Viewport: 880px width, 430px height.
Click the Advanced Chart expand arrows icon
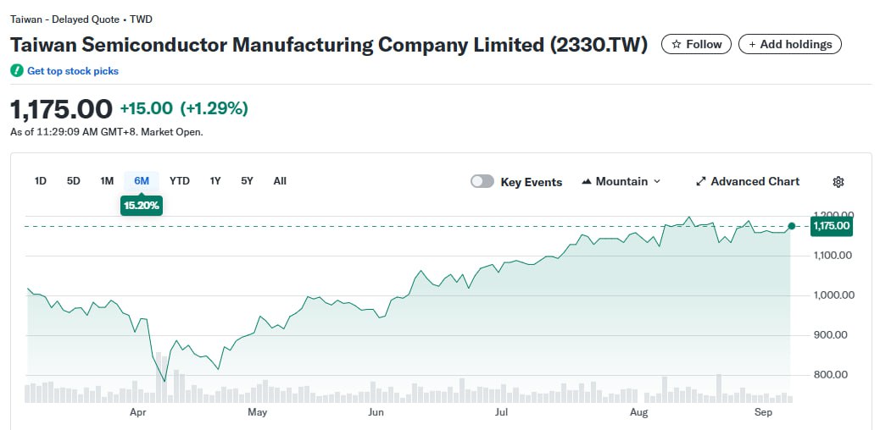point(700,182)
